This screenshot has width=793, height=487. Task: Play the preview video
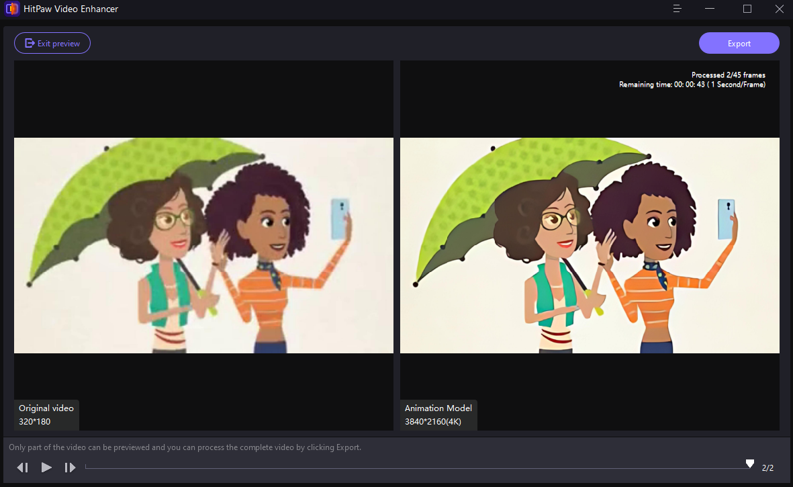[46, 468]
